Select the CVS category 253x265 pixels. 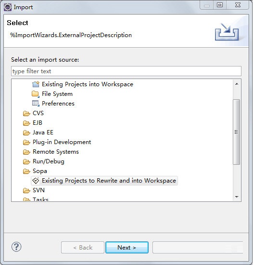coord(38,113)
